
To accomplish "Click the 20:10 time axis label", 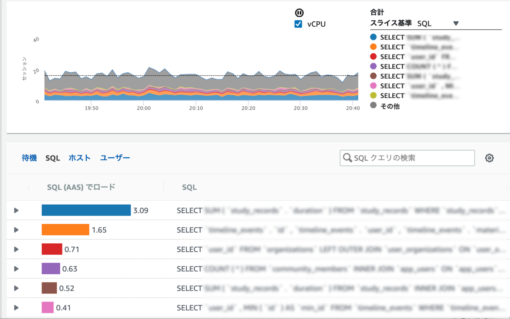I will (196, 108).
